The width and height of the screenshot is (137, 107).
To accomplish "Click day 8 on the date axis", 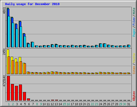I will pos(37,104).
